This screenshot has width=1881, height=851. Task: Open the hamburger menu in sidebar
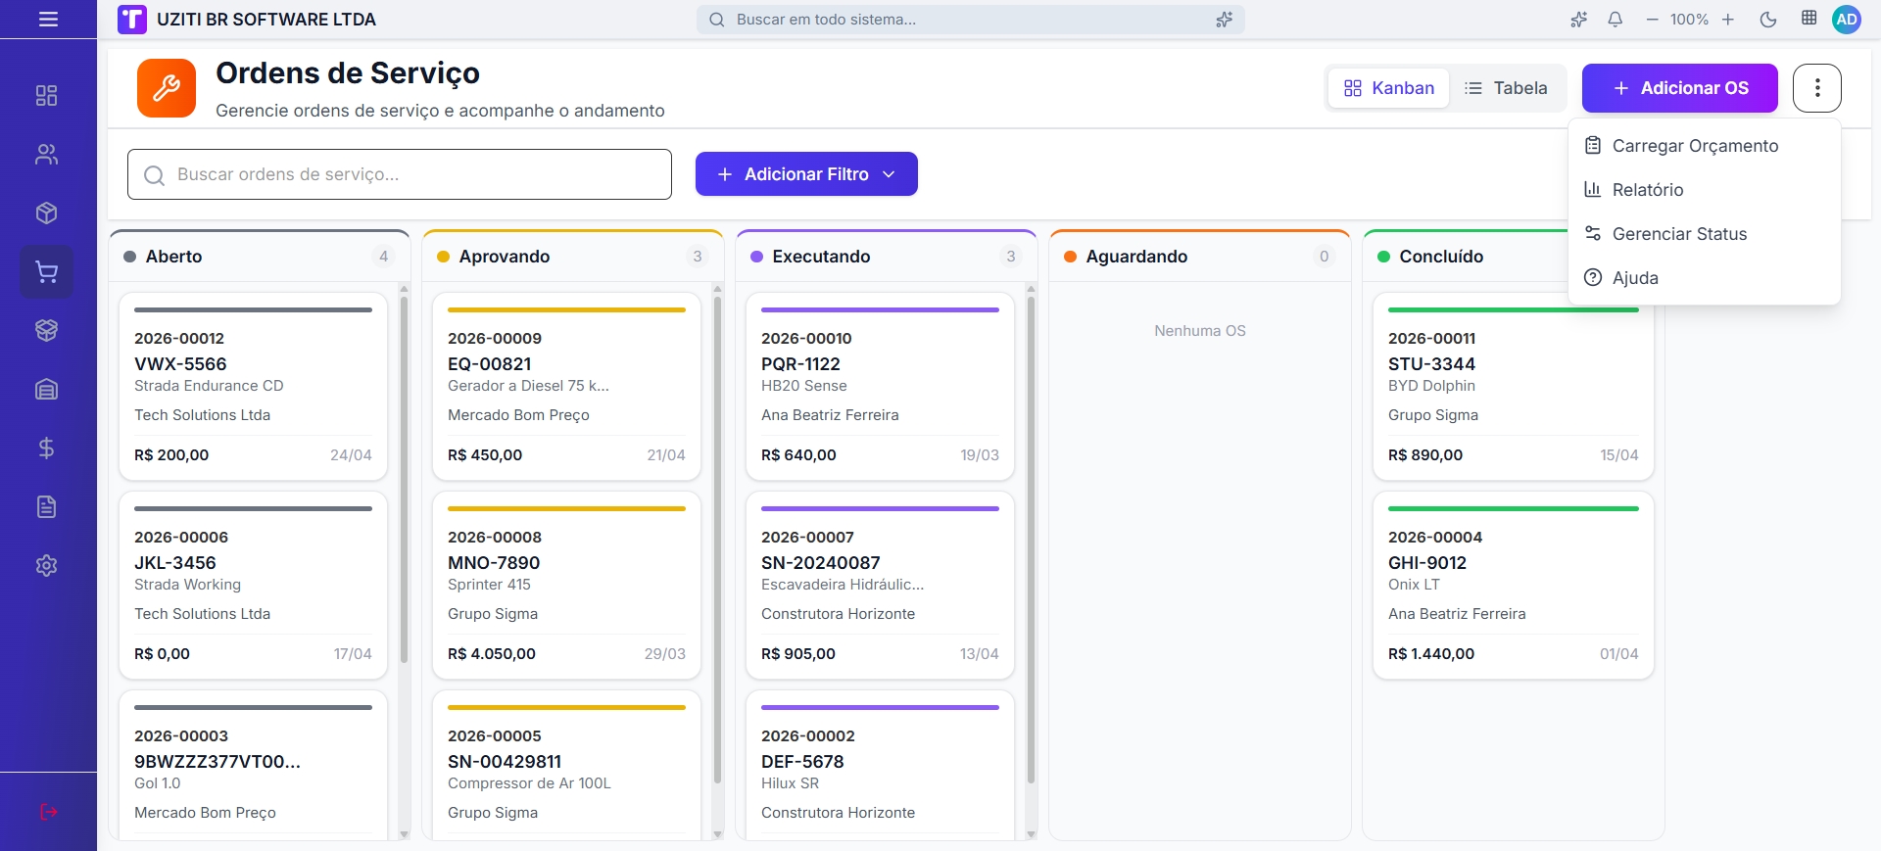48,20
